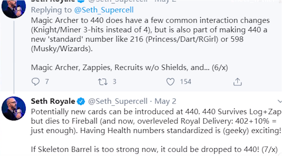Open the profile picture on the top tweet
Image resolution: width=282 pixels, height=156 pixels.
[14, 8]
